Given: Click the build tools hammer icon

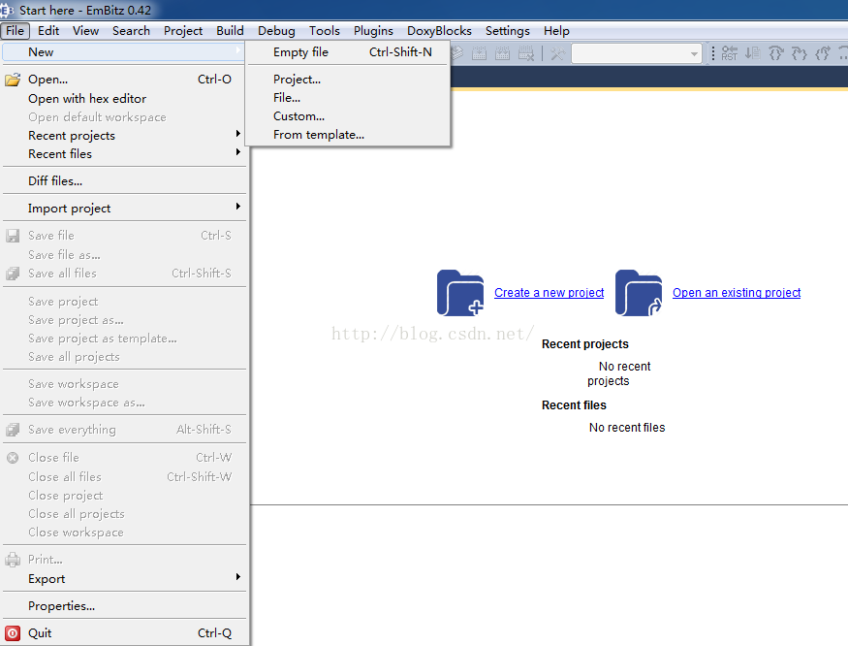Looking at the screenshot, I should click(x=557, y=53).
